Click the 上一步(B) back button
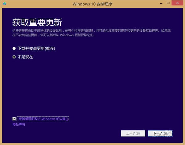Image resolution: width=185 pixels, height=145 pixels. pyautogui.click(x=133, y=133)
